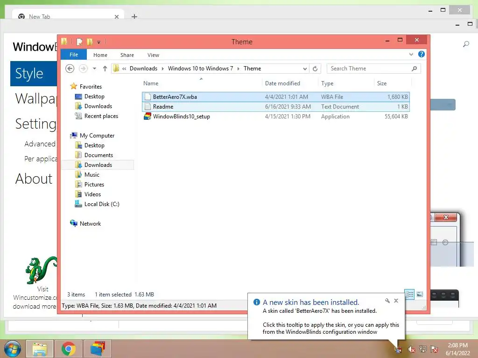Click the Forward arrow in Explorer
This screenshot has height=358, width=478.
click(x=83, y=69)
